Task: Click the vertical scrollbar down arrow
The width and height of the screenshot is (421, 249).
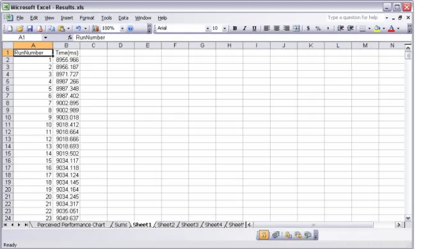Action: (x=408, y=218)
